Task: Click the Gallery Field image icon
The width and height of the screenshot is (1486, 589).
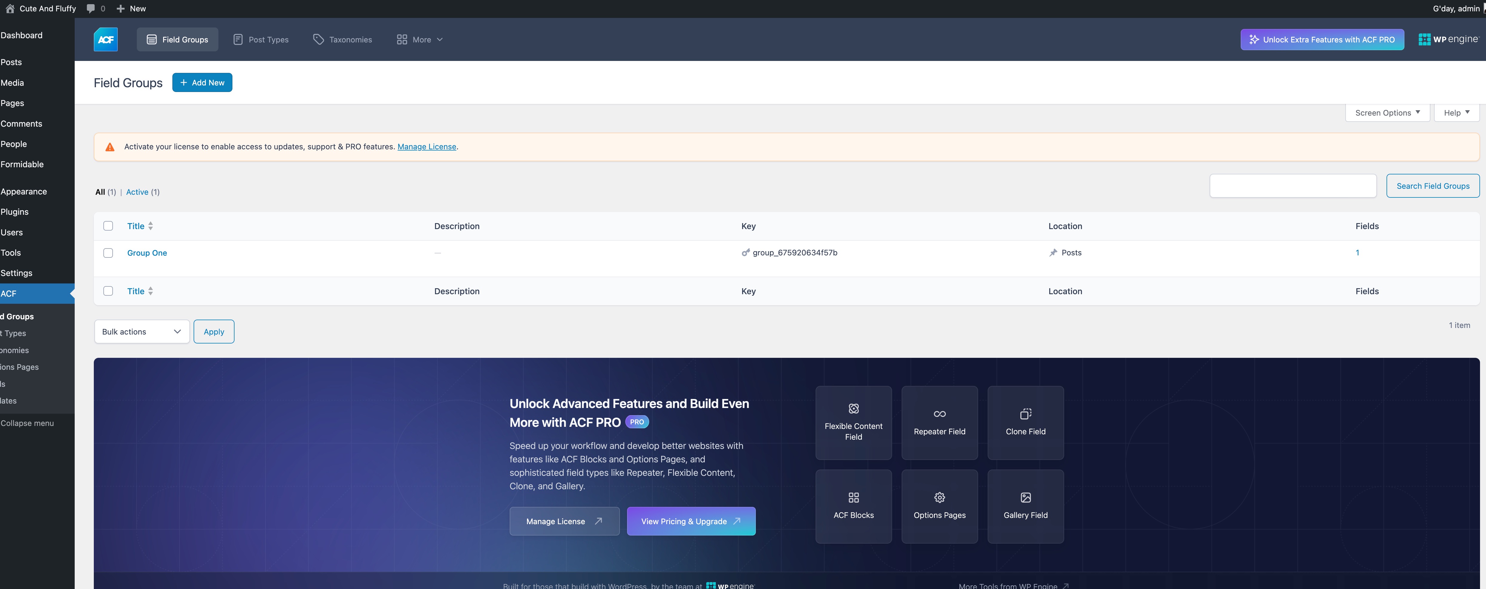Action: point(1026,497)
